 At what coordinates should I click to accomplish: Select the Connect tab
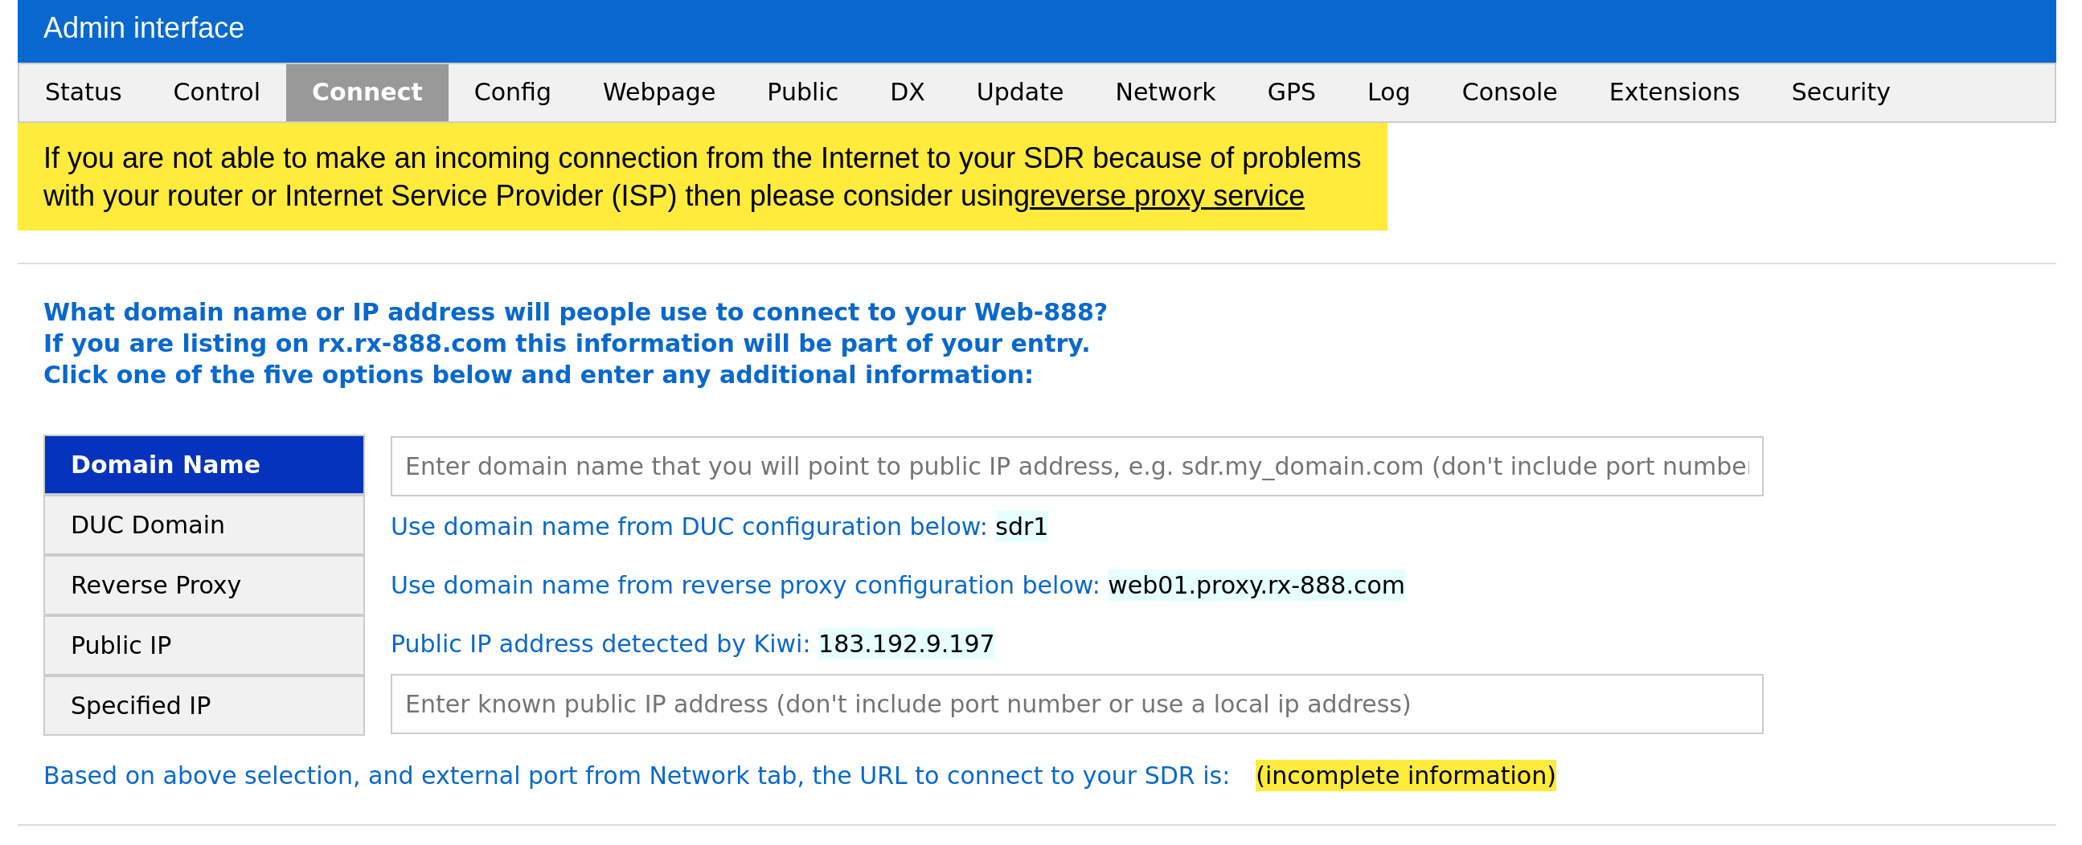point(367,92)
